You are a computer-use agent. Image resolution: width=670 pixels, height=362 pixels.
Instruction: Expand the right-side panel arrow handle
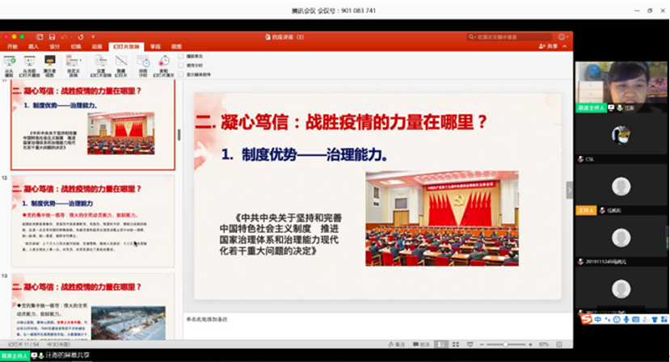(569, 190)
